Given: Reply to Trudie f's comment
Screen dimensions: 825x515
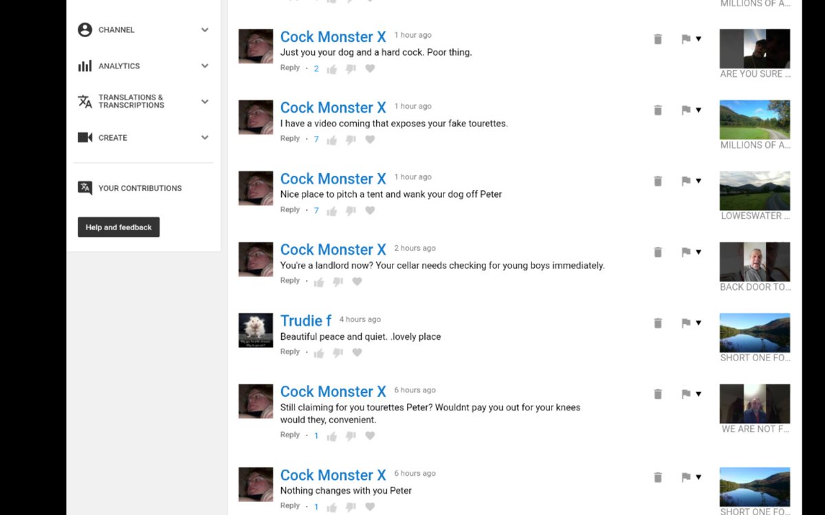Looking at the screenshot, I should point(290,352).
